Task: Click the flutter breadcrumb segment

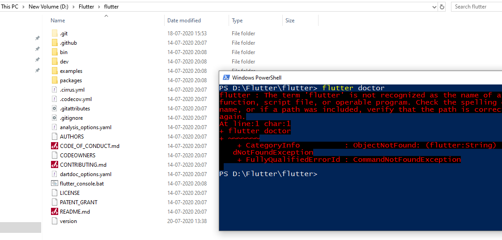Action: (111, 7)
